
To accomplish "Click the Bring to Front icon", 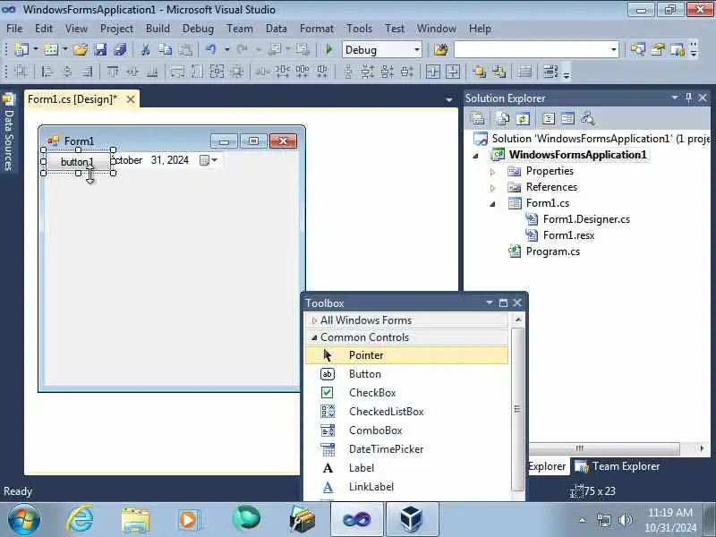I will point(479,72).
